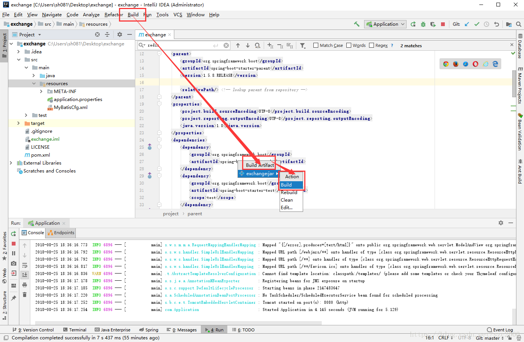Select the Console tab
This screenshot has height=342, width=524.
33,233
